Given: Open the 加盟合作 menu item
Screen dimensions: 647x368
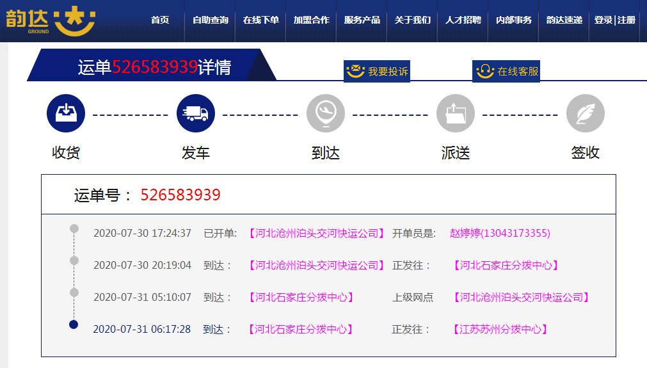Looking at the screenshot, I should click(312, 20).
